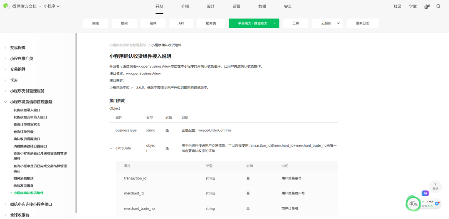Expand the 小程序推广员 sidebar section

pos(5,59)
